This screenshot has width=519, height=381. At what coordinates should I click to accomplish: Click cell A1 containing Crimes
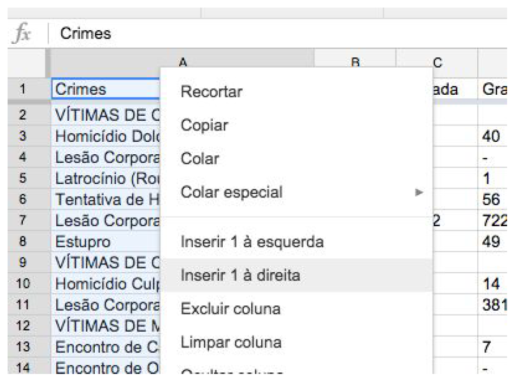pos(105,90)
